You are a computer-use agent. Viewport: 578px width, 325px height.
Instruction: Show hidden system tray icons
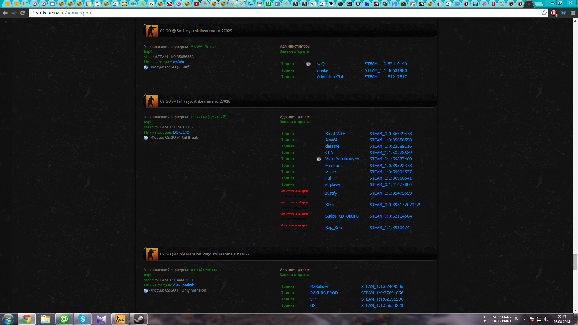coord(524,319)
